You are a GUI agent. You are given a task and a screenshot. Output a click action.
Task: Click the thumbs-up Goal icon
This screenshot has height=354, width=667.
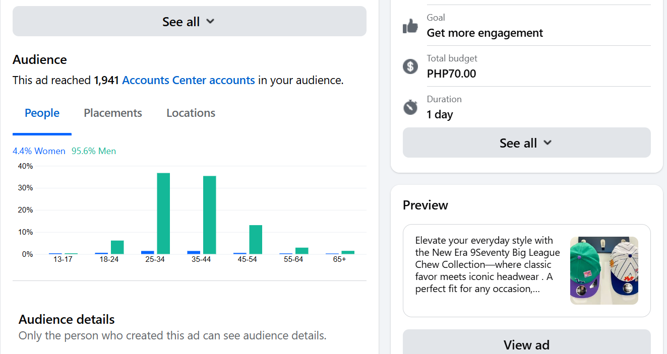click(410, 26)
